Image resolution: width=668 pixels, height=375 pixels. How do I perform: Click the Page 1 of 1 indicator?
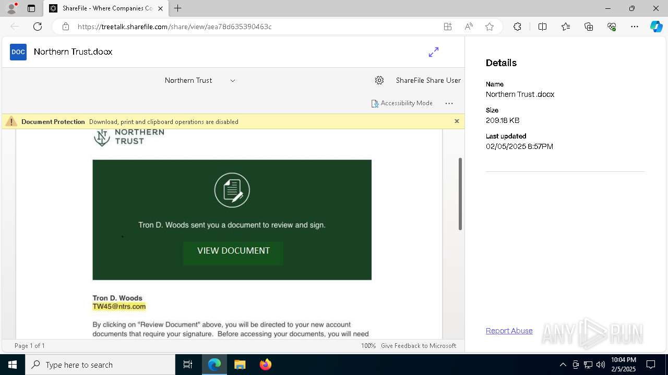(x=30, y=346)
